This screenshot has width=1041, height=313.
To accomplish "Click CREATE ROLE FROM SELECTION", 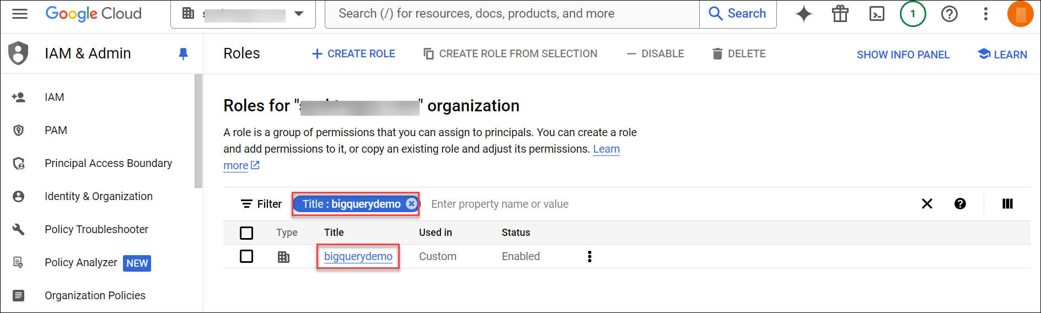I will click(x=510, y=54).
